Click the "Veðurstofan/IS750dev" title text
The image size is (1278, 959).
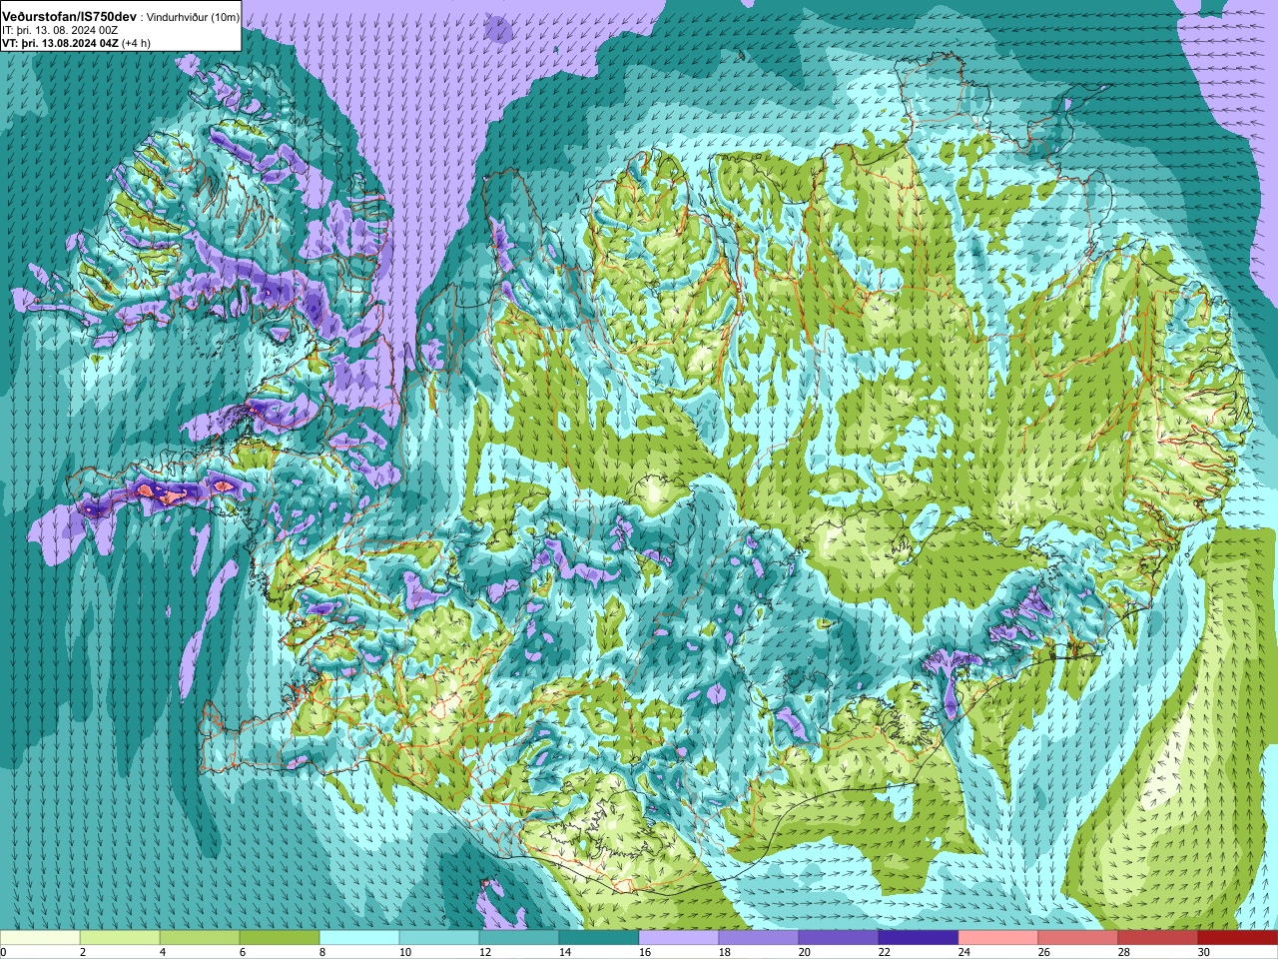[70, 17]
